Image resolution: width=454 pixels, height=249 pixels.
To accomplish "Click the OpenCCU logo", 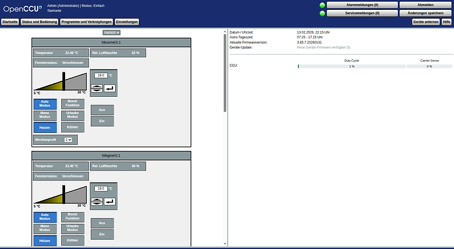I will coord(22,9).
